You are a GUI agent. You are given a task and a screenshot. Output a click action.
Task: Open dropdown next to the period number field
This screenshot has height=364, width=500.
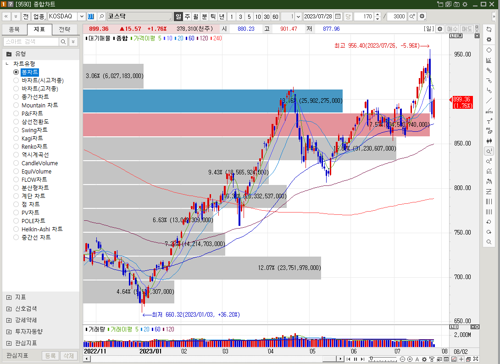click(298, 16)
